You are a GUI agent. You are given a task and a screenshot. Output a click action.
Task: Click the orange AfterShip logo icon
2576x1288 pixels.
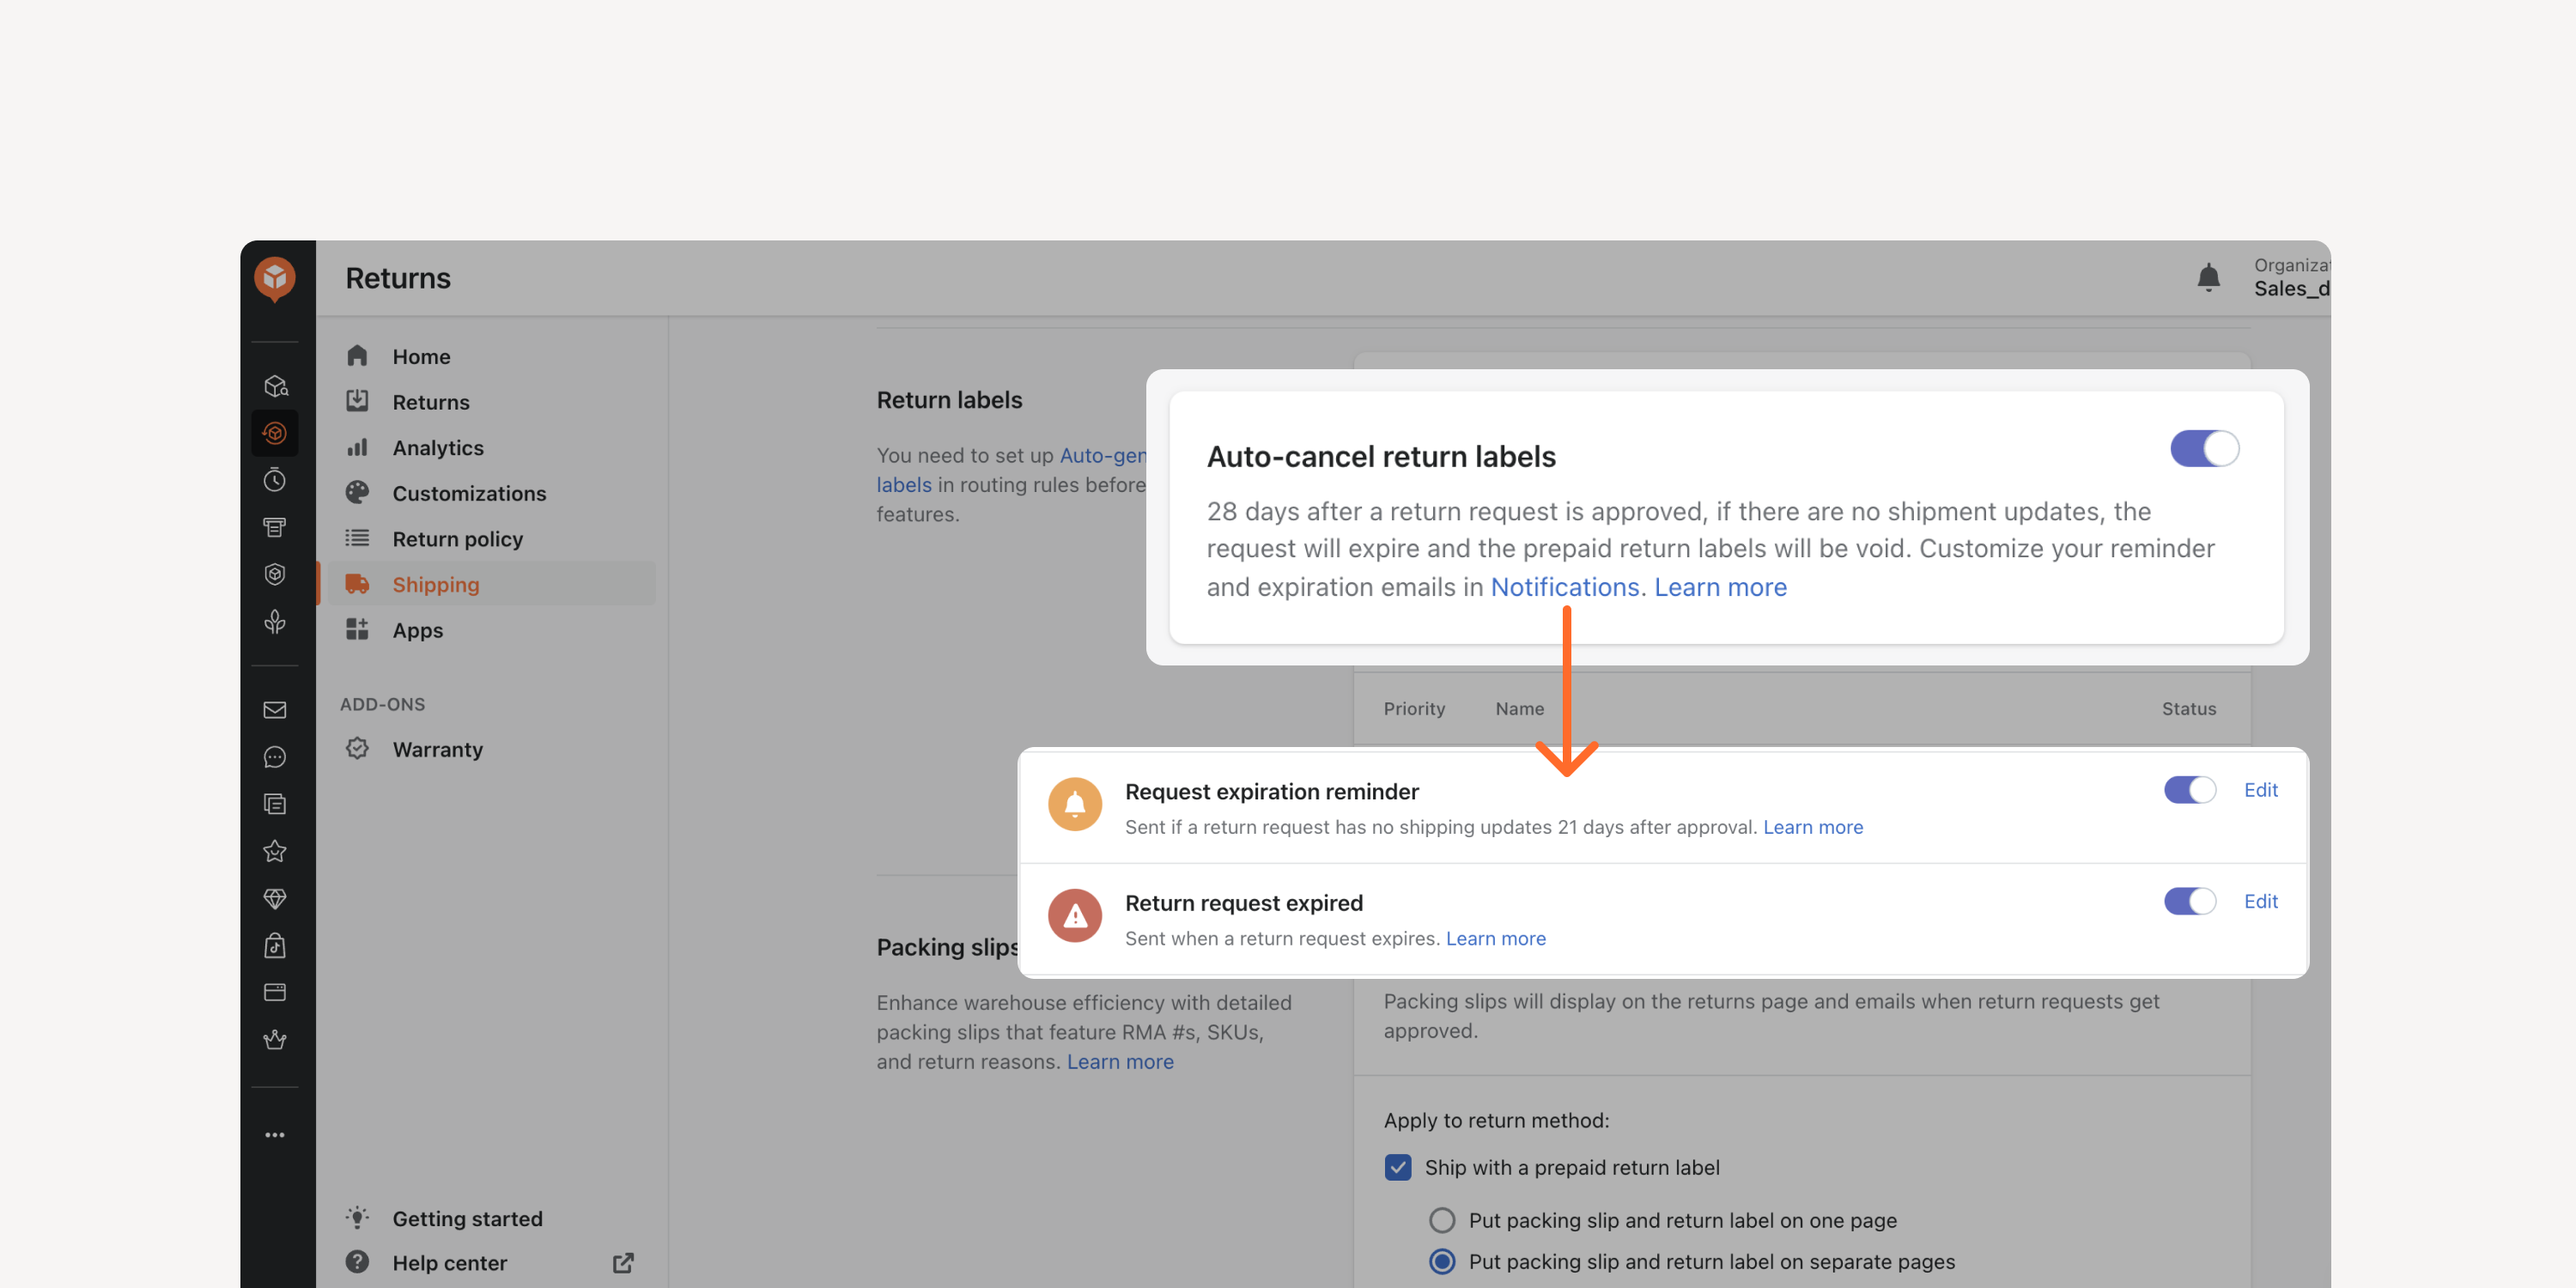pyautogui.click(x=275, y=278)
